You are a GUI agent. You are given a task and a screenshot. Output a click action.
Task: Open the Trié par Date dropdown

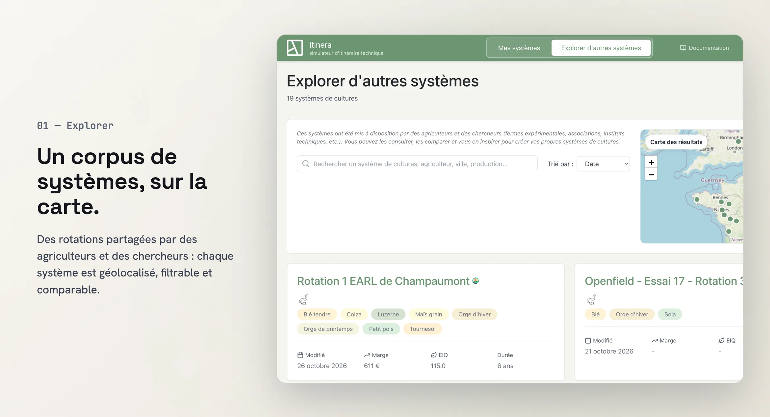coord(603,164)
